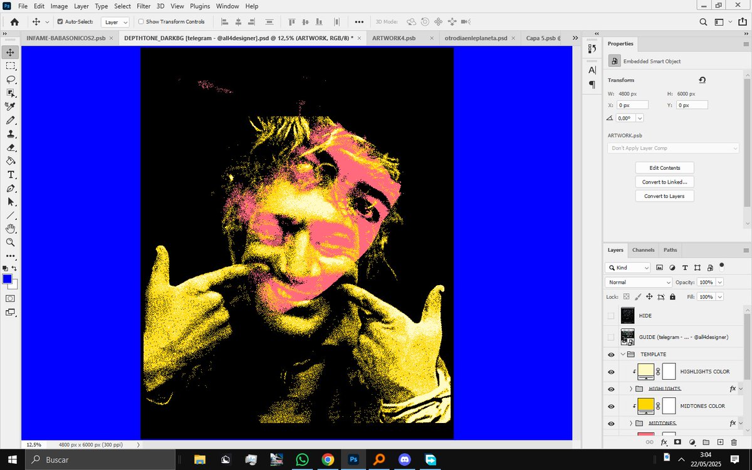Select the Lasso tool

(11, 80)
